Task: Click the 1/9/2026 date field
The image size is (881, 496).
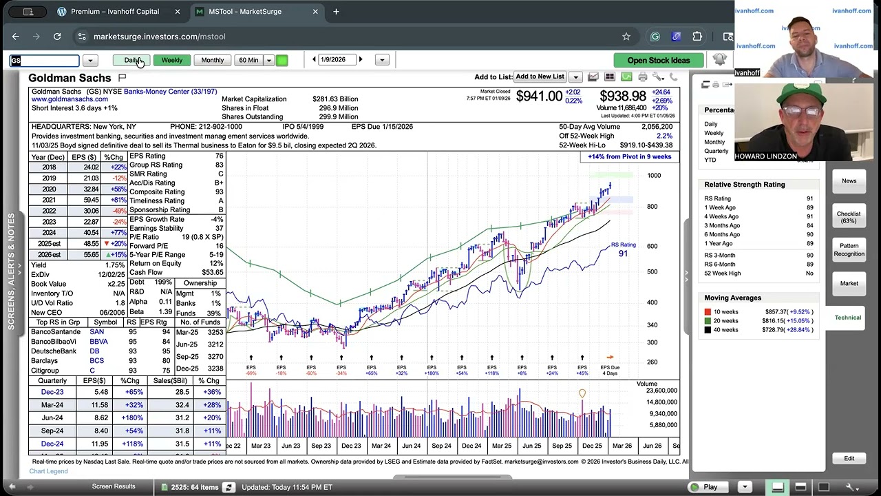Action: (x=337, y=60)
